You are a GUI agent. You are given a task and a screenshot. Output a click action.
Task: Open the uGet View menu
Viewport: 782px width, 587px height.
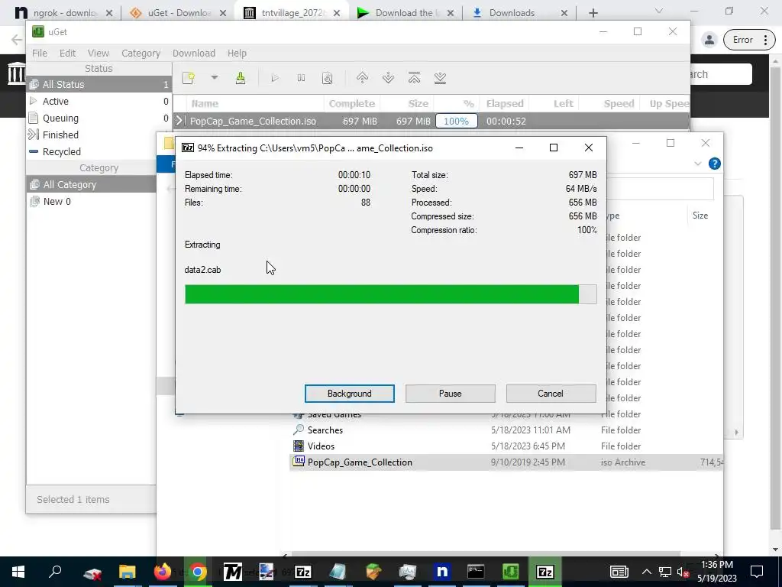99,53
